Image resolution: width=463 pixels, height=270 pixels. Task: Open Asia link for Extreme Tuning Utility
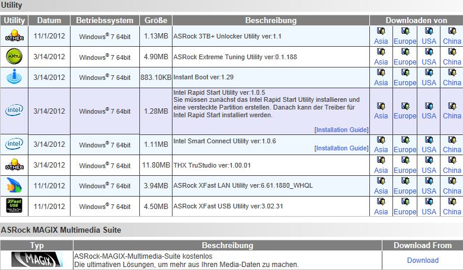pos(381,62)
